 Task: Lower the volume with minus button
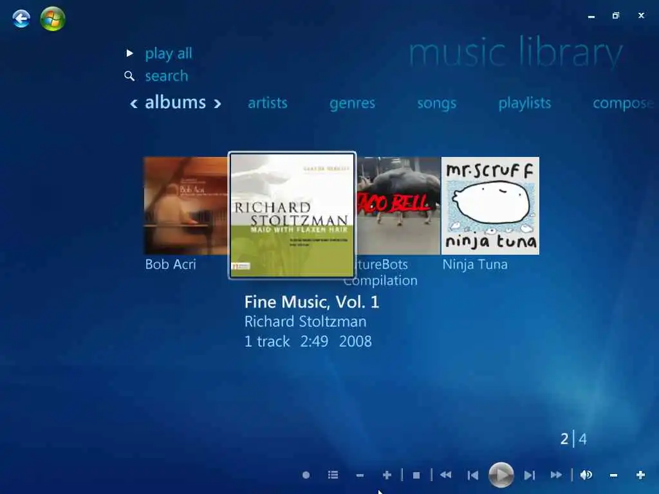[613, 475]
